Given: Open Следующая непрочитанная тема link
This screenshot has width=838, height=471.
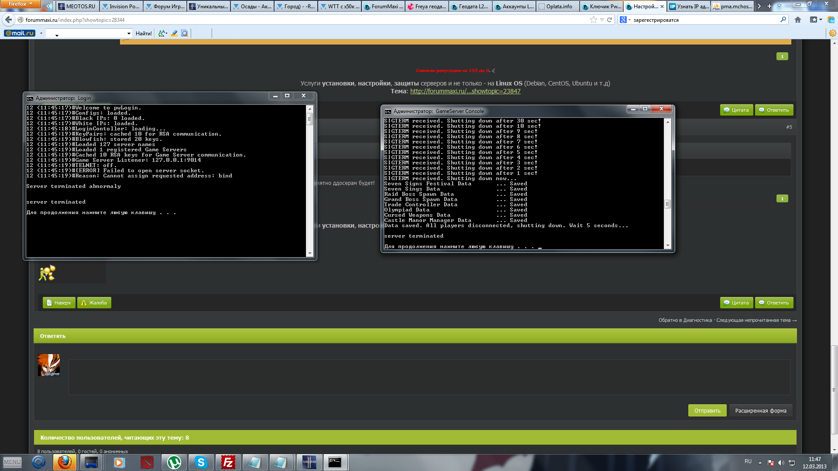Looking at the screenshot, I should (756, 320).
